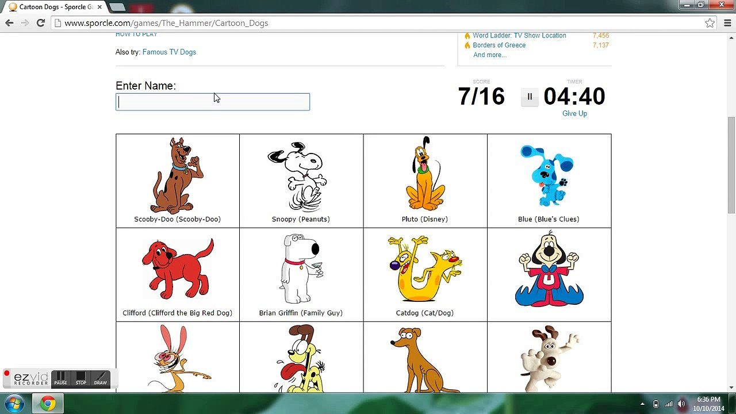The width and height of the screenshot is (736, 414).
Task: Click the ezvid DRAW button
Action: pyautogui.click(x=101, y=378)
